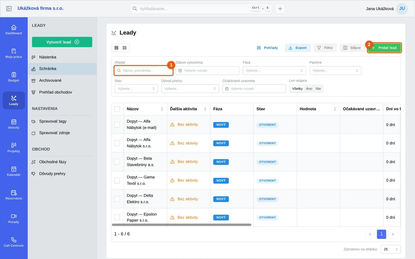Screen dimensions: 415x259
Task: Change Záznamov na stránku dropdown value
Action: [x=391, y=249]
